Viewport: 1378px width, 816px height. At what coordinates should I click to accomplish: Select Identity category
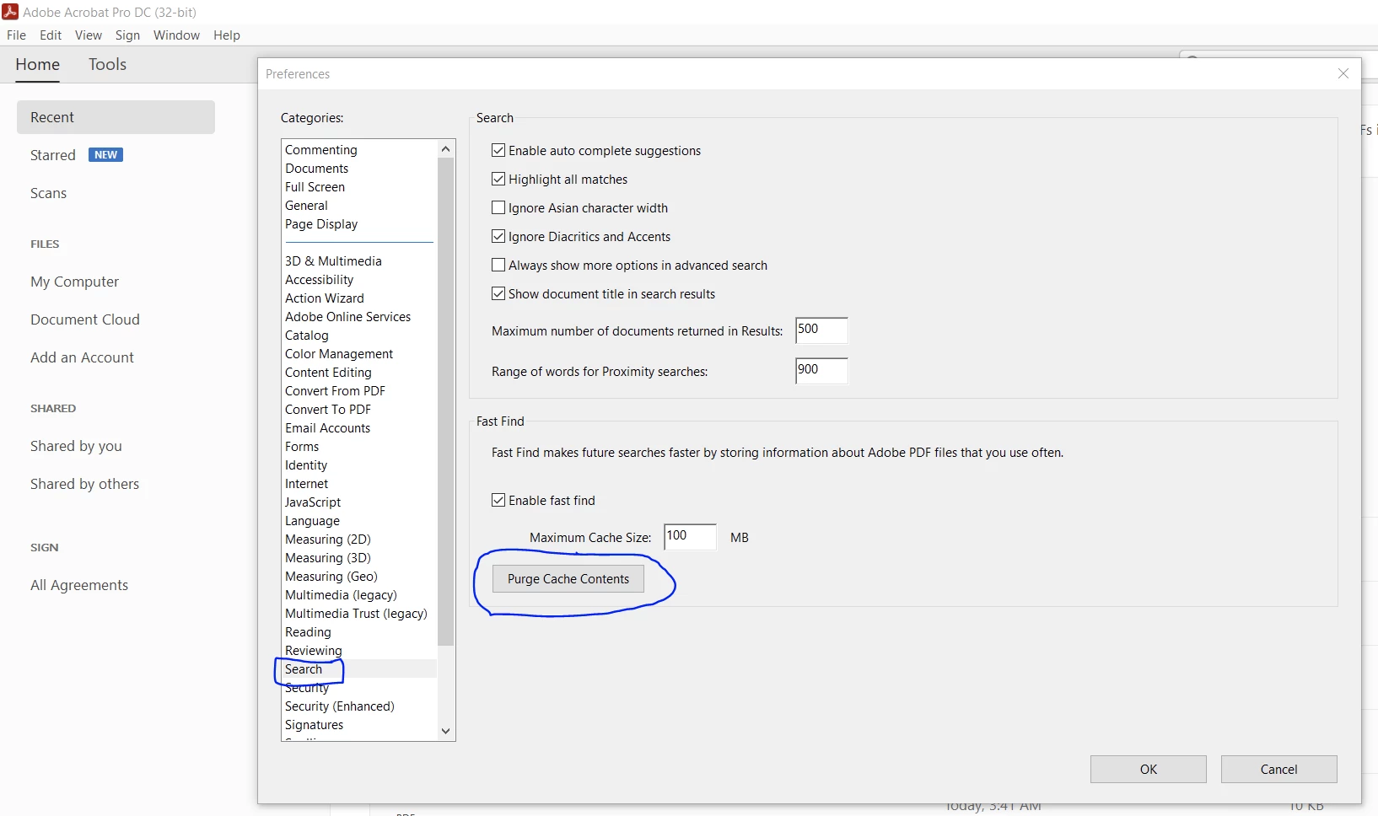pyautogui.click(x=306, y=465)
